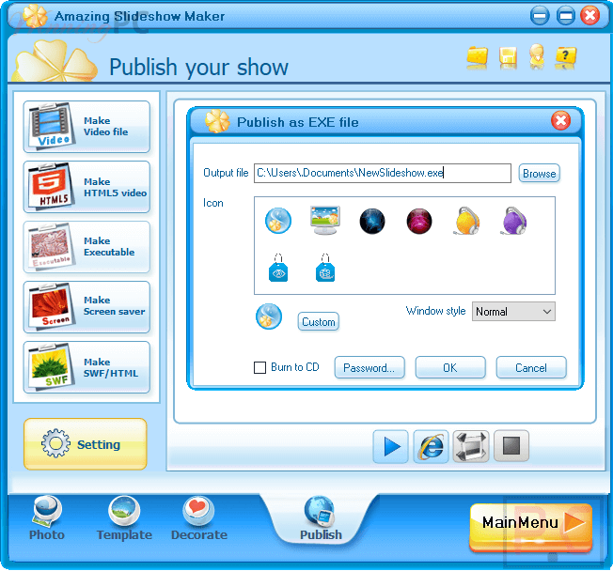Minimize the Amazing Slideshow Maker window
Viewport: 613px width, 571px height.
540,16
